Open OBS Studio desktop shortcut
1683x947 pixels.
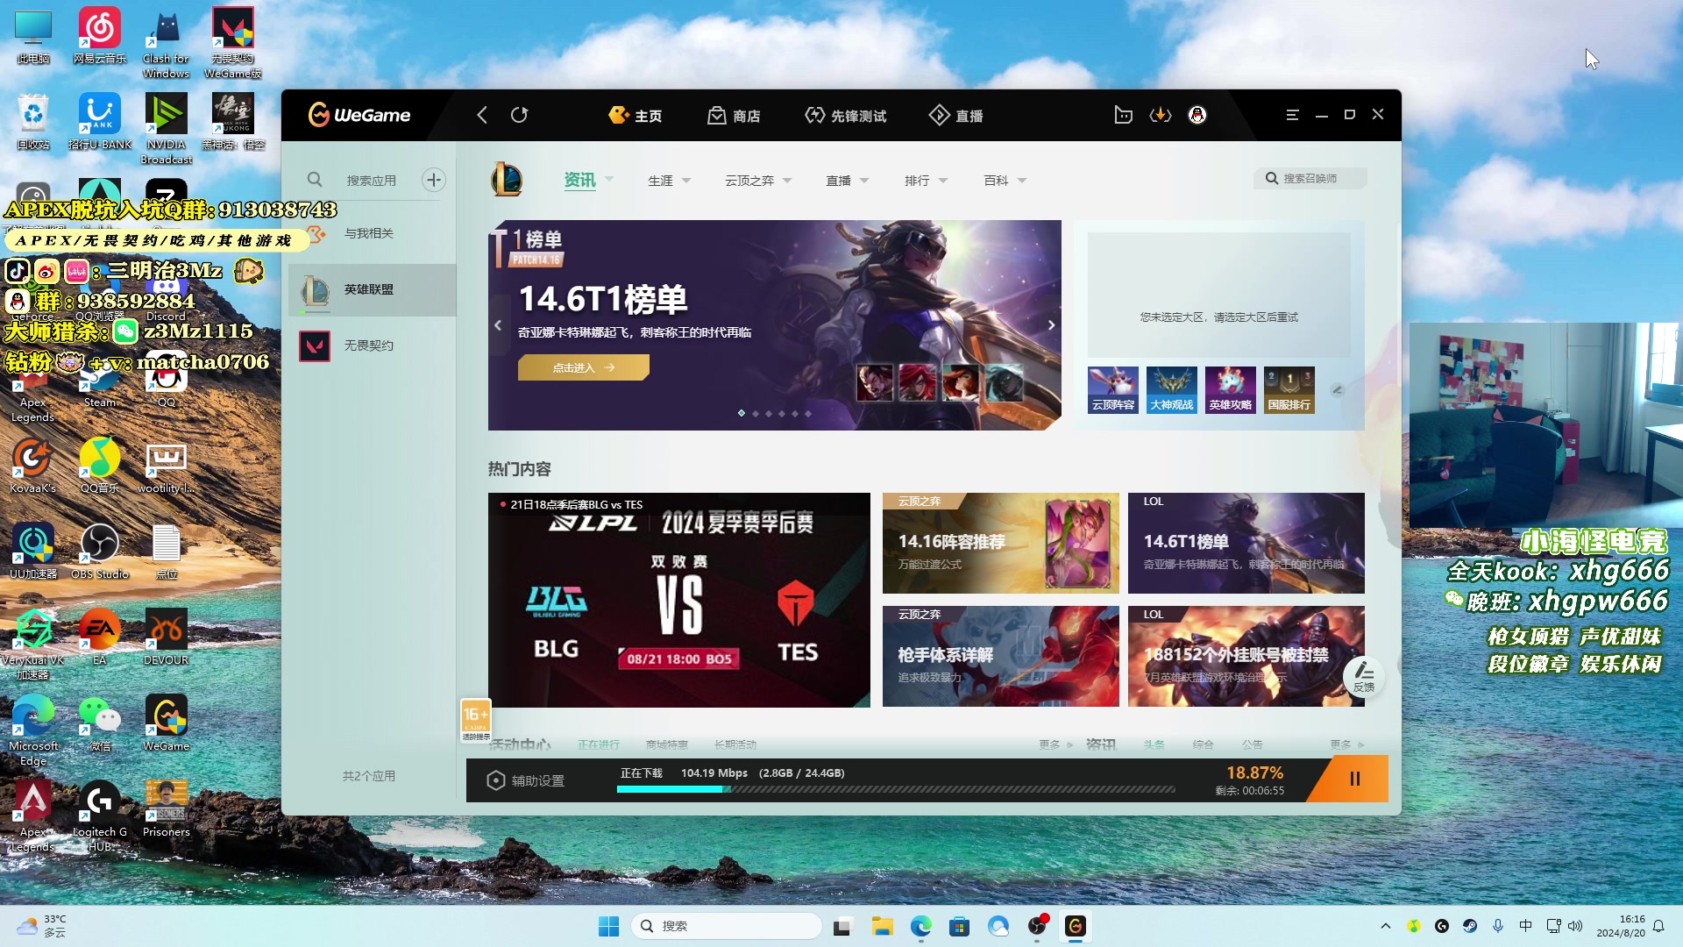(100, 552)
